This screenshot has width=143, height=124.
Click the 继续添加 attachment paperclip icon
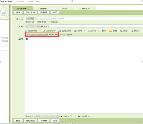(x=26, y=31)
